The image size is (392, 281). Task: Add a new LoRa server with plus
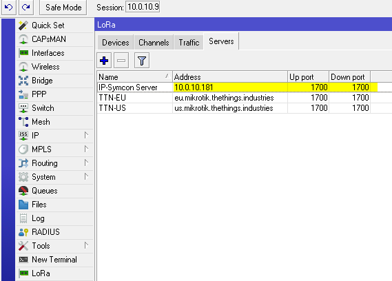[x=104, y=60]
